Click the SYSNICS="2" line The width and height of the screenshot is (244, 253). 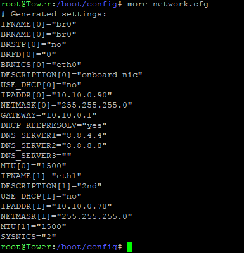pos(29,237)
